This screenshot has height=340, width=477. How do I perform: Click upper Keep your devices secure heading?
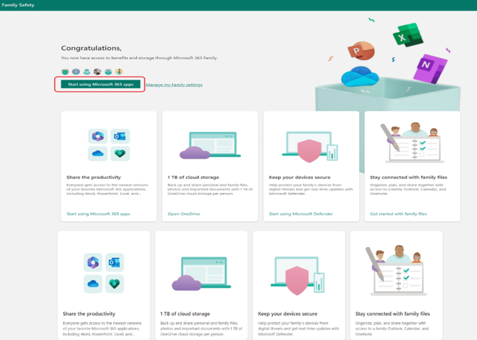tap(300, 177)
